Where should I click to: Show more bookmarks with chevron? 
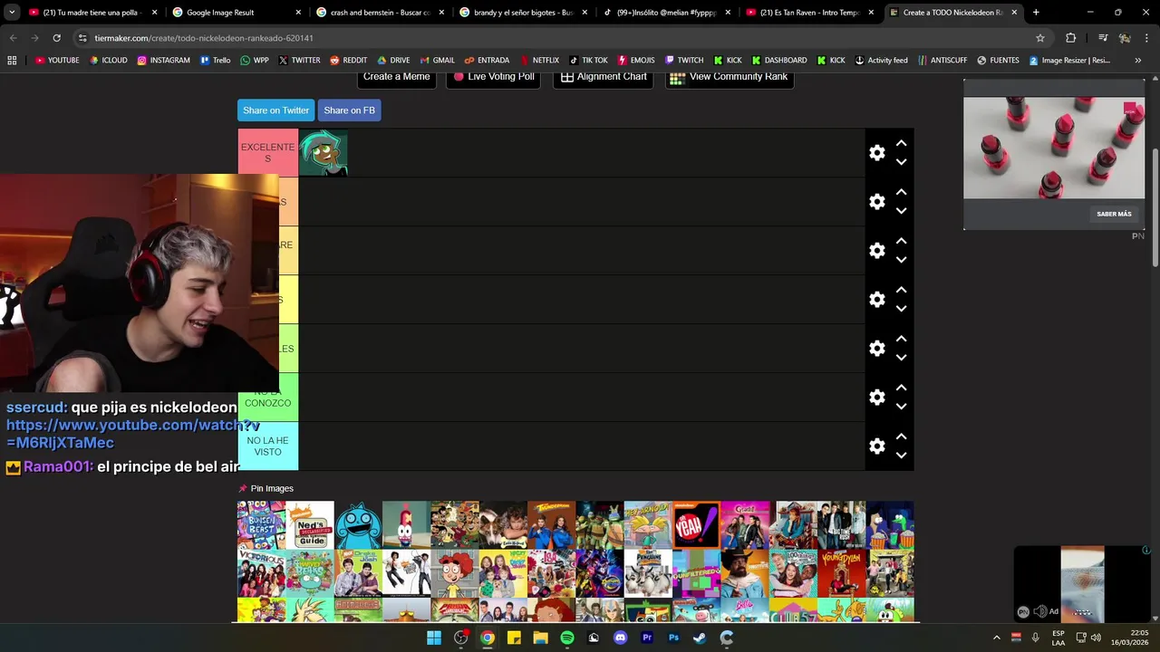pyautogui.click(x=1137, y=61)
